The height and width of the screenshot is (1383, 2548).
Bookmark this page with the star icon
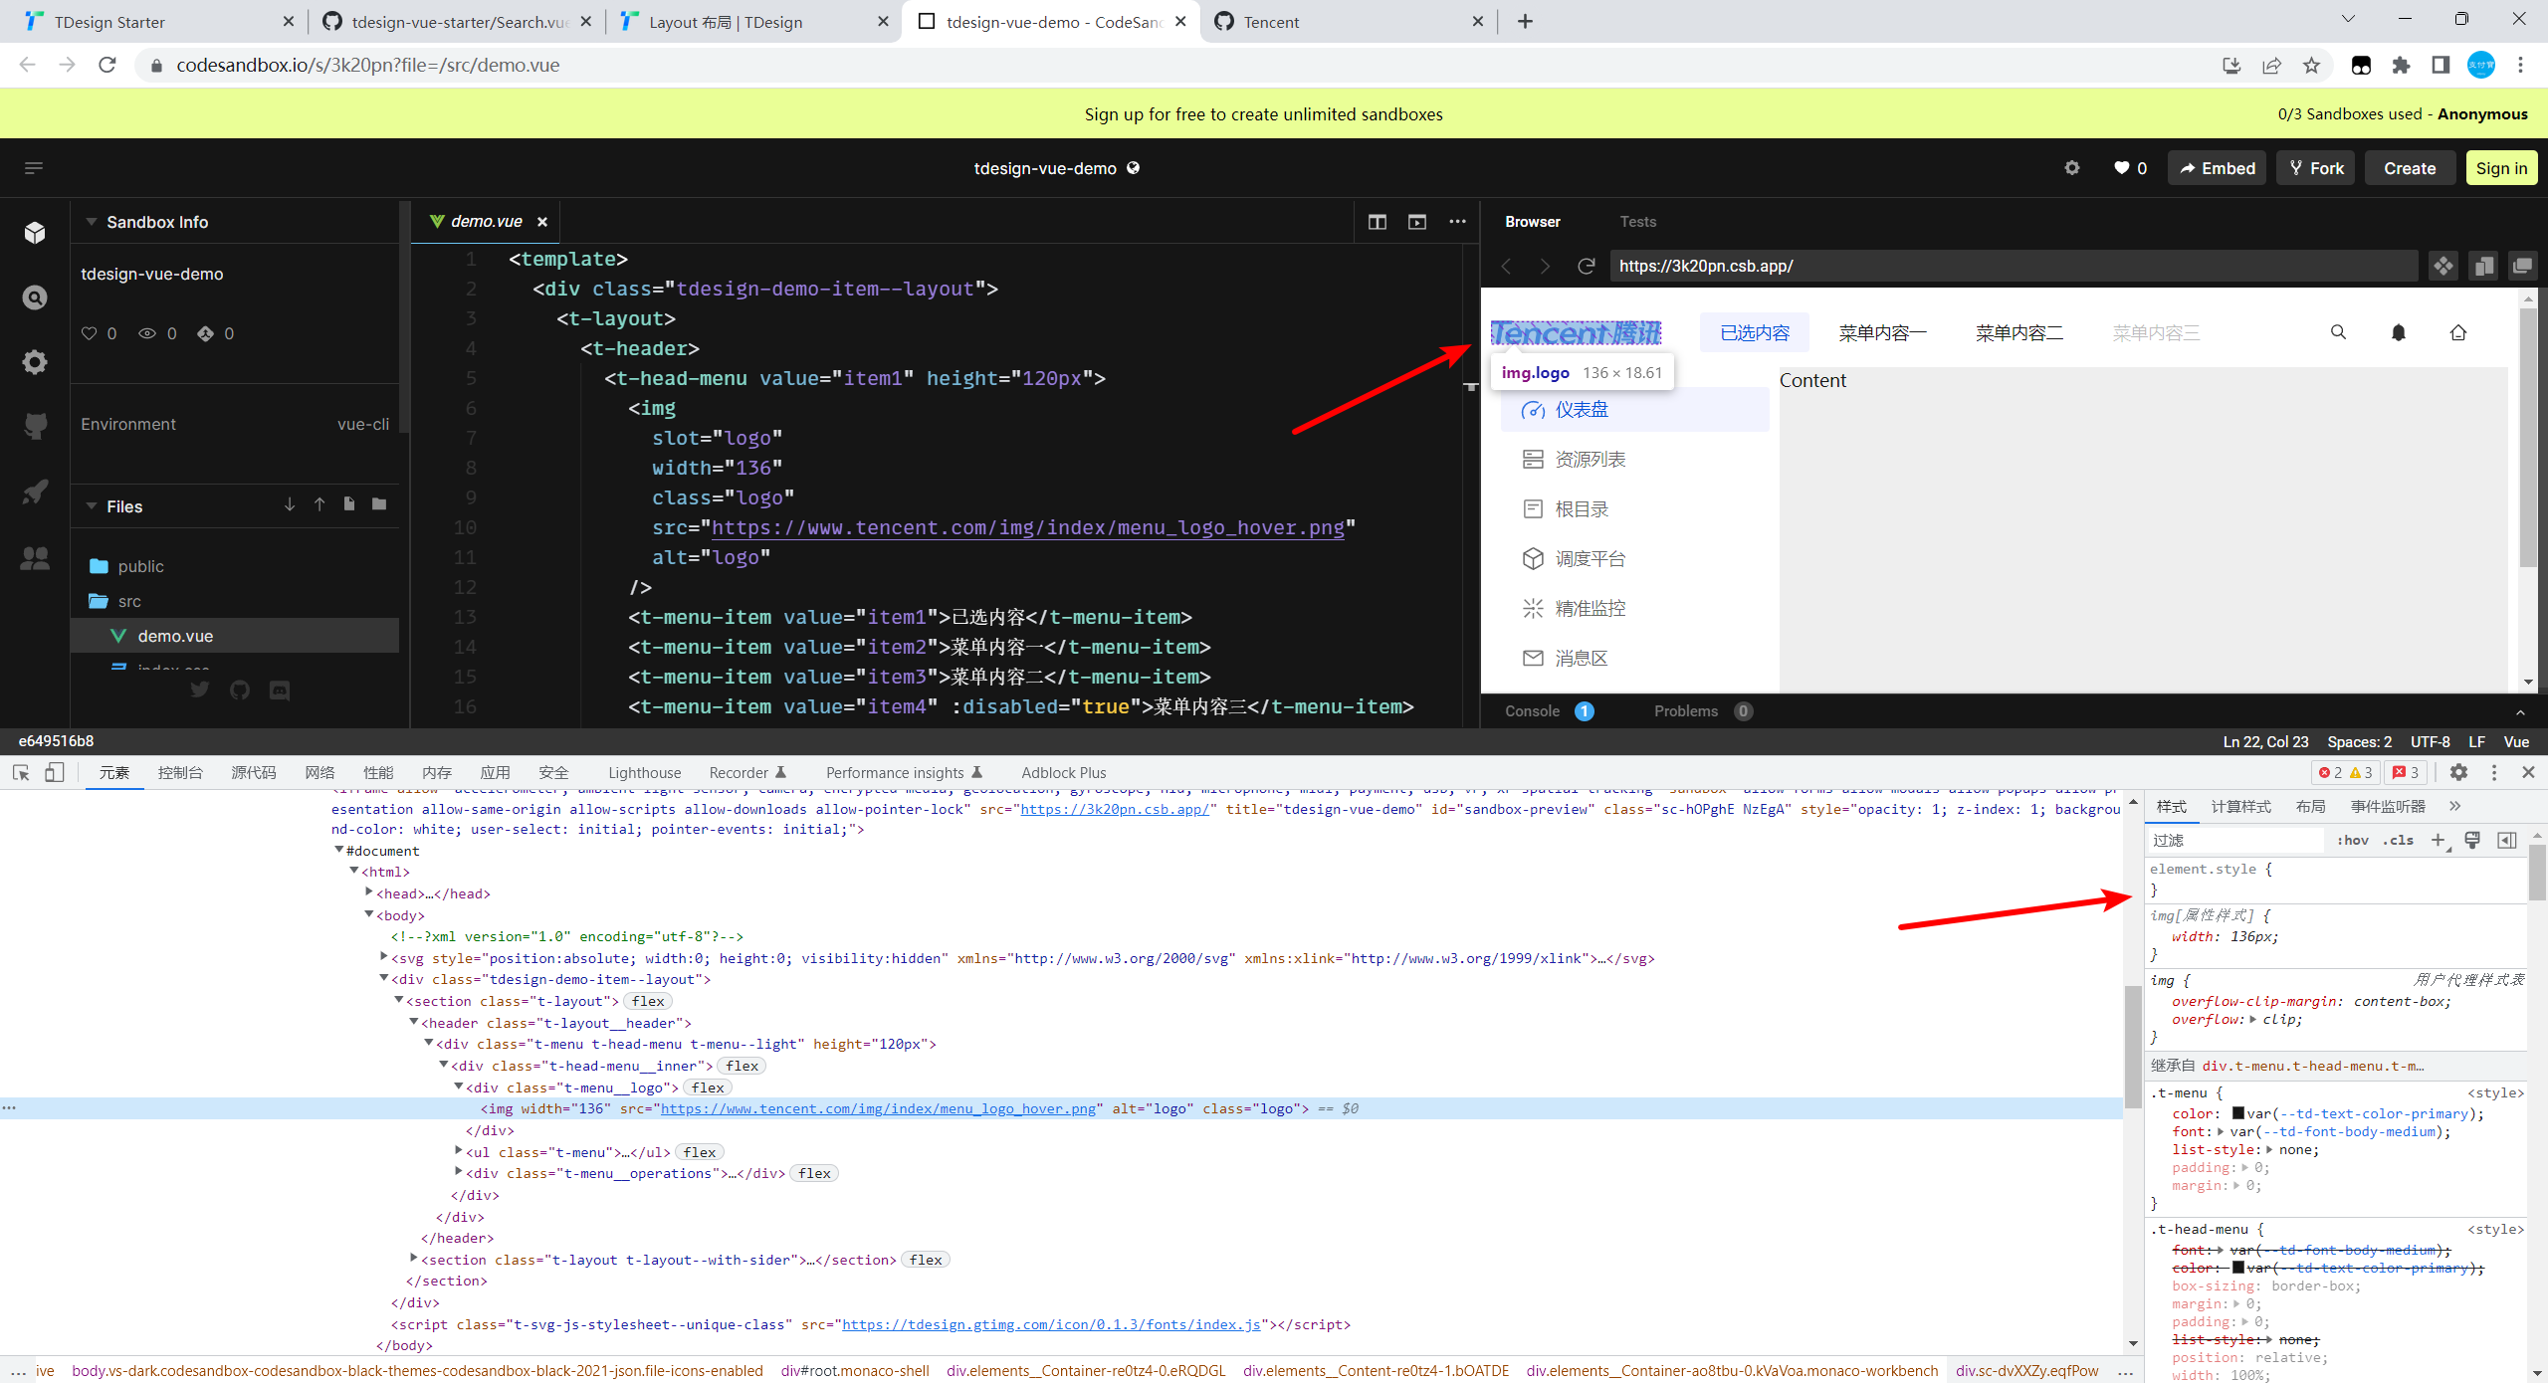(2311, 65)
